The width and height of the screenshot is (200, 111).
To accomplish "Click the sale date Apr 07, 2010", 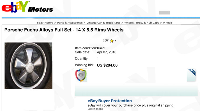I will tap(107, 52).
